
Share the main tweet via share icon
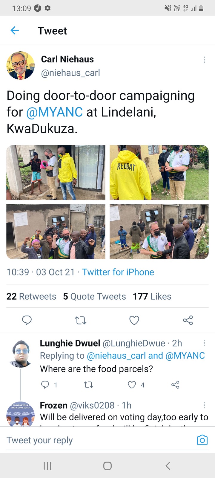188,320
